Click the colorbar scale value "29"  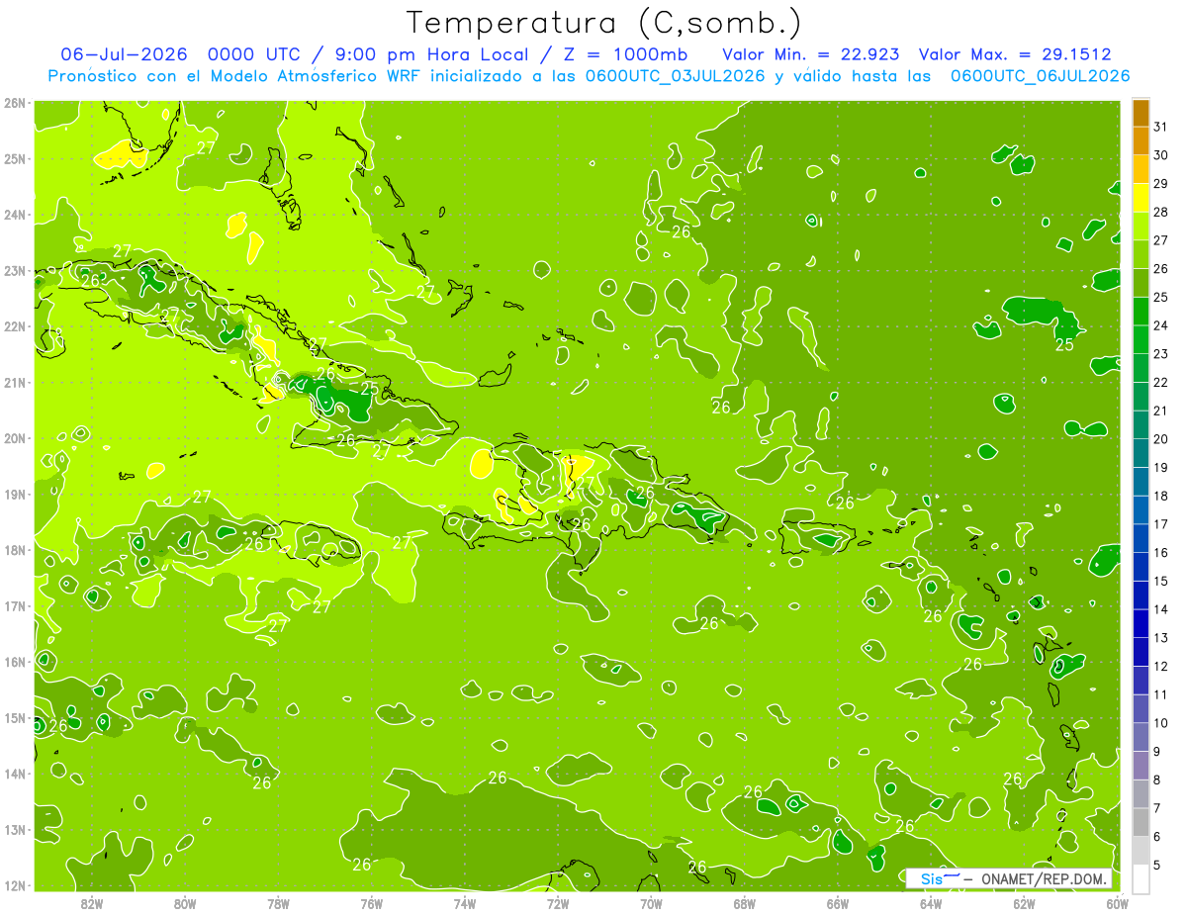point(1161,184)
